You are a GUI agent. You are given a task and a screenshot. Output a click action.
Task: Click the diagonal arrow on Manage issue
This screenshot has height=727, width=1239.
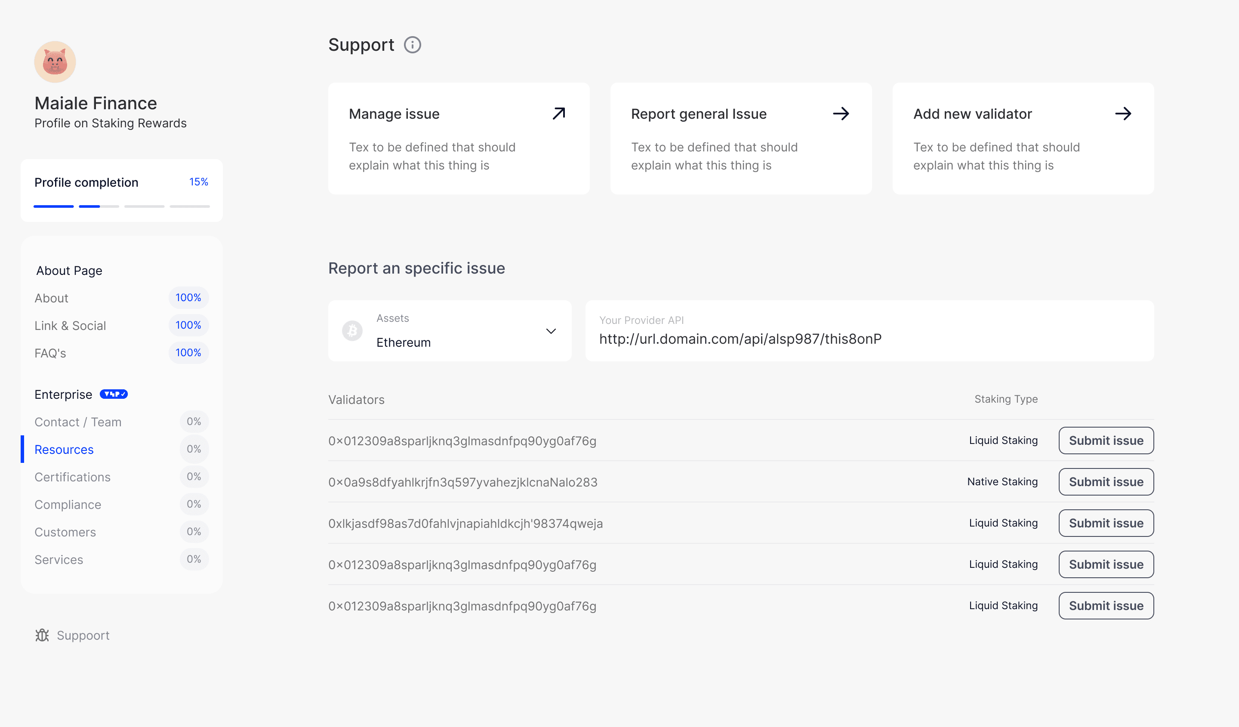[558, 114]
